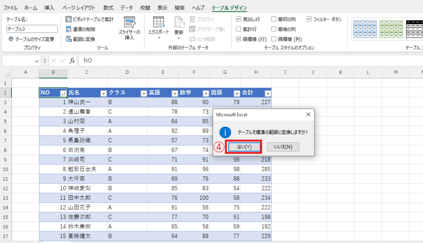Image resolution: width=423 pixels, height=243 pixels.
Task: Click the Refresh (更新) icon
Action: (x=179, y=22)
